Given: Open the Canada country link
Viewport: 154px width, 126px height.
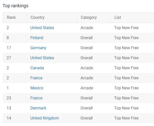Looking at the screenshot, I should click(37, 68).
